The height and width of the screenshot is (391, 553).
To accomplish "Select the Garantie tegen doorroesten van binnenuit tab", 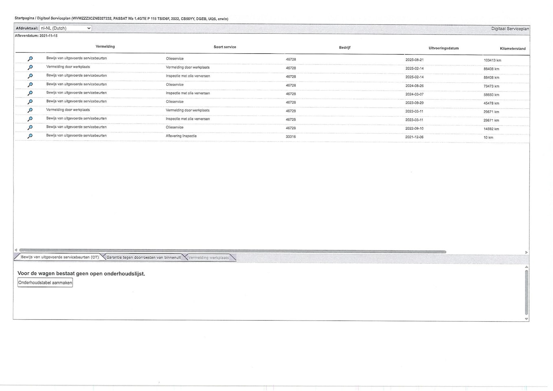I will (143, 257).
